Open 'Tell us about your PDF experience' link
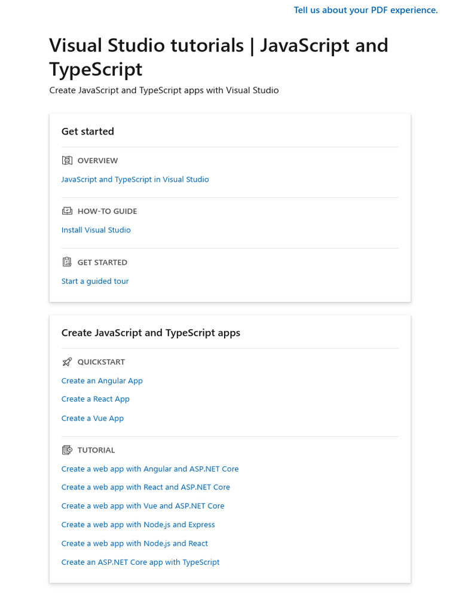Image resolution: width=459 pixels, height=612 pixels. pos(366,10)
